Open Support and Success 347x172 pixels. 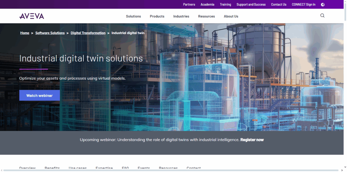click(251, 4)
